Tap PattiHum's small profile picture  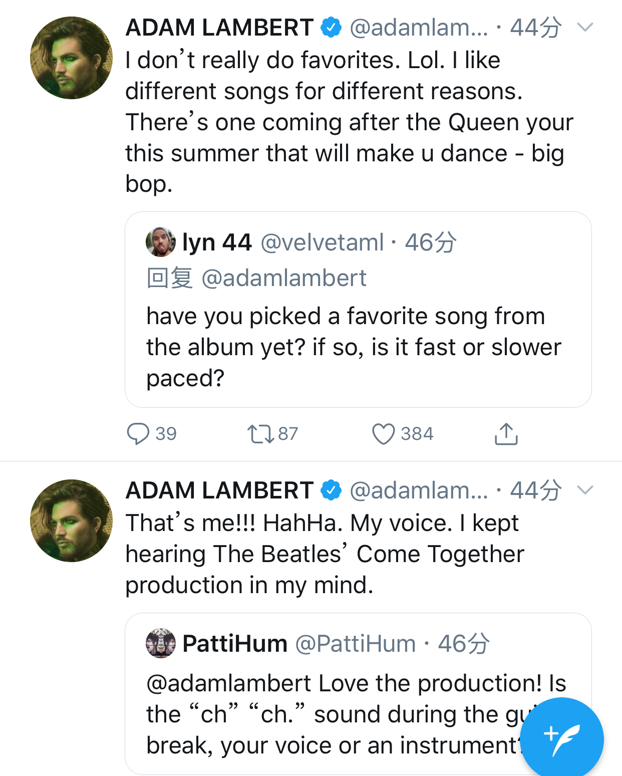click(x=161, y=643)
